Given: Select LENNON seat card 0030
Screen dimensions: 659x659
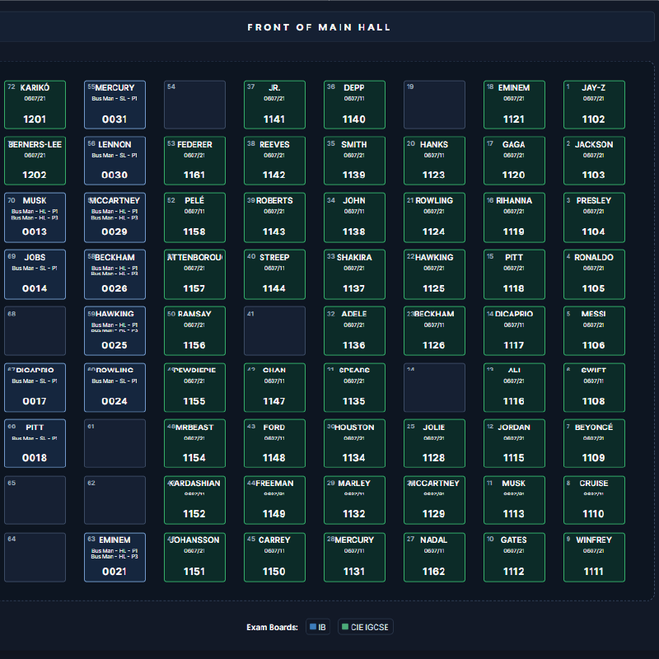Looking at the screenshot, I should [x=115, y=161].
